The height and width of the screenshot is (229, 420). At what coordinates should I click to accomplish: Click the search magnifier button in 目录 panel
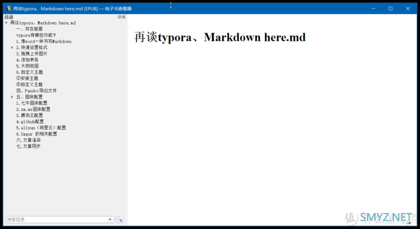point(120,219)
